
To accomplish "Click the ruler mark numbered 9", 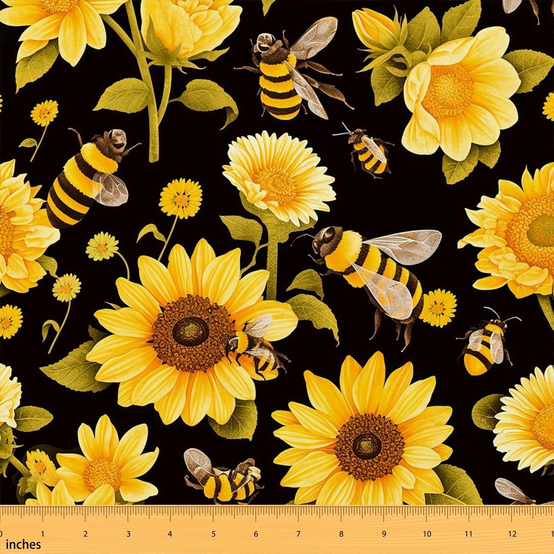I will click(384, 534).
